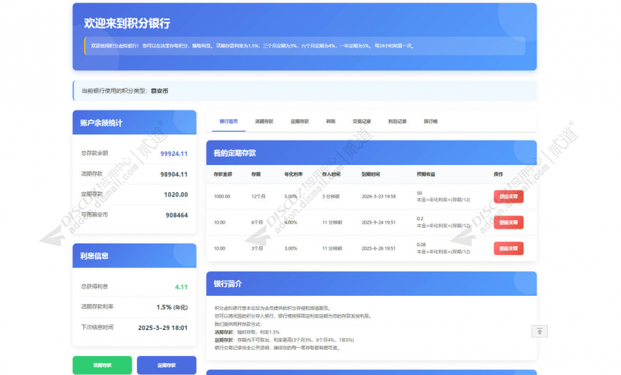Screen dimensions: 621x375
Task: Click the 欢迎来到积分银行 heading
Action: coord(127,23)
